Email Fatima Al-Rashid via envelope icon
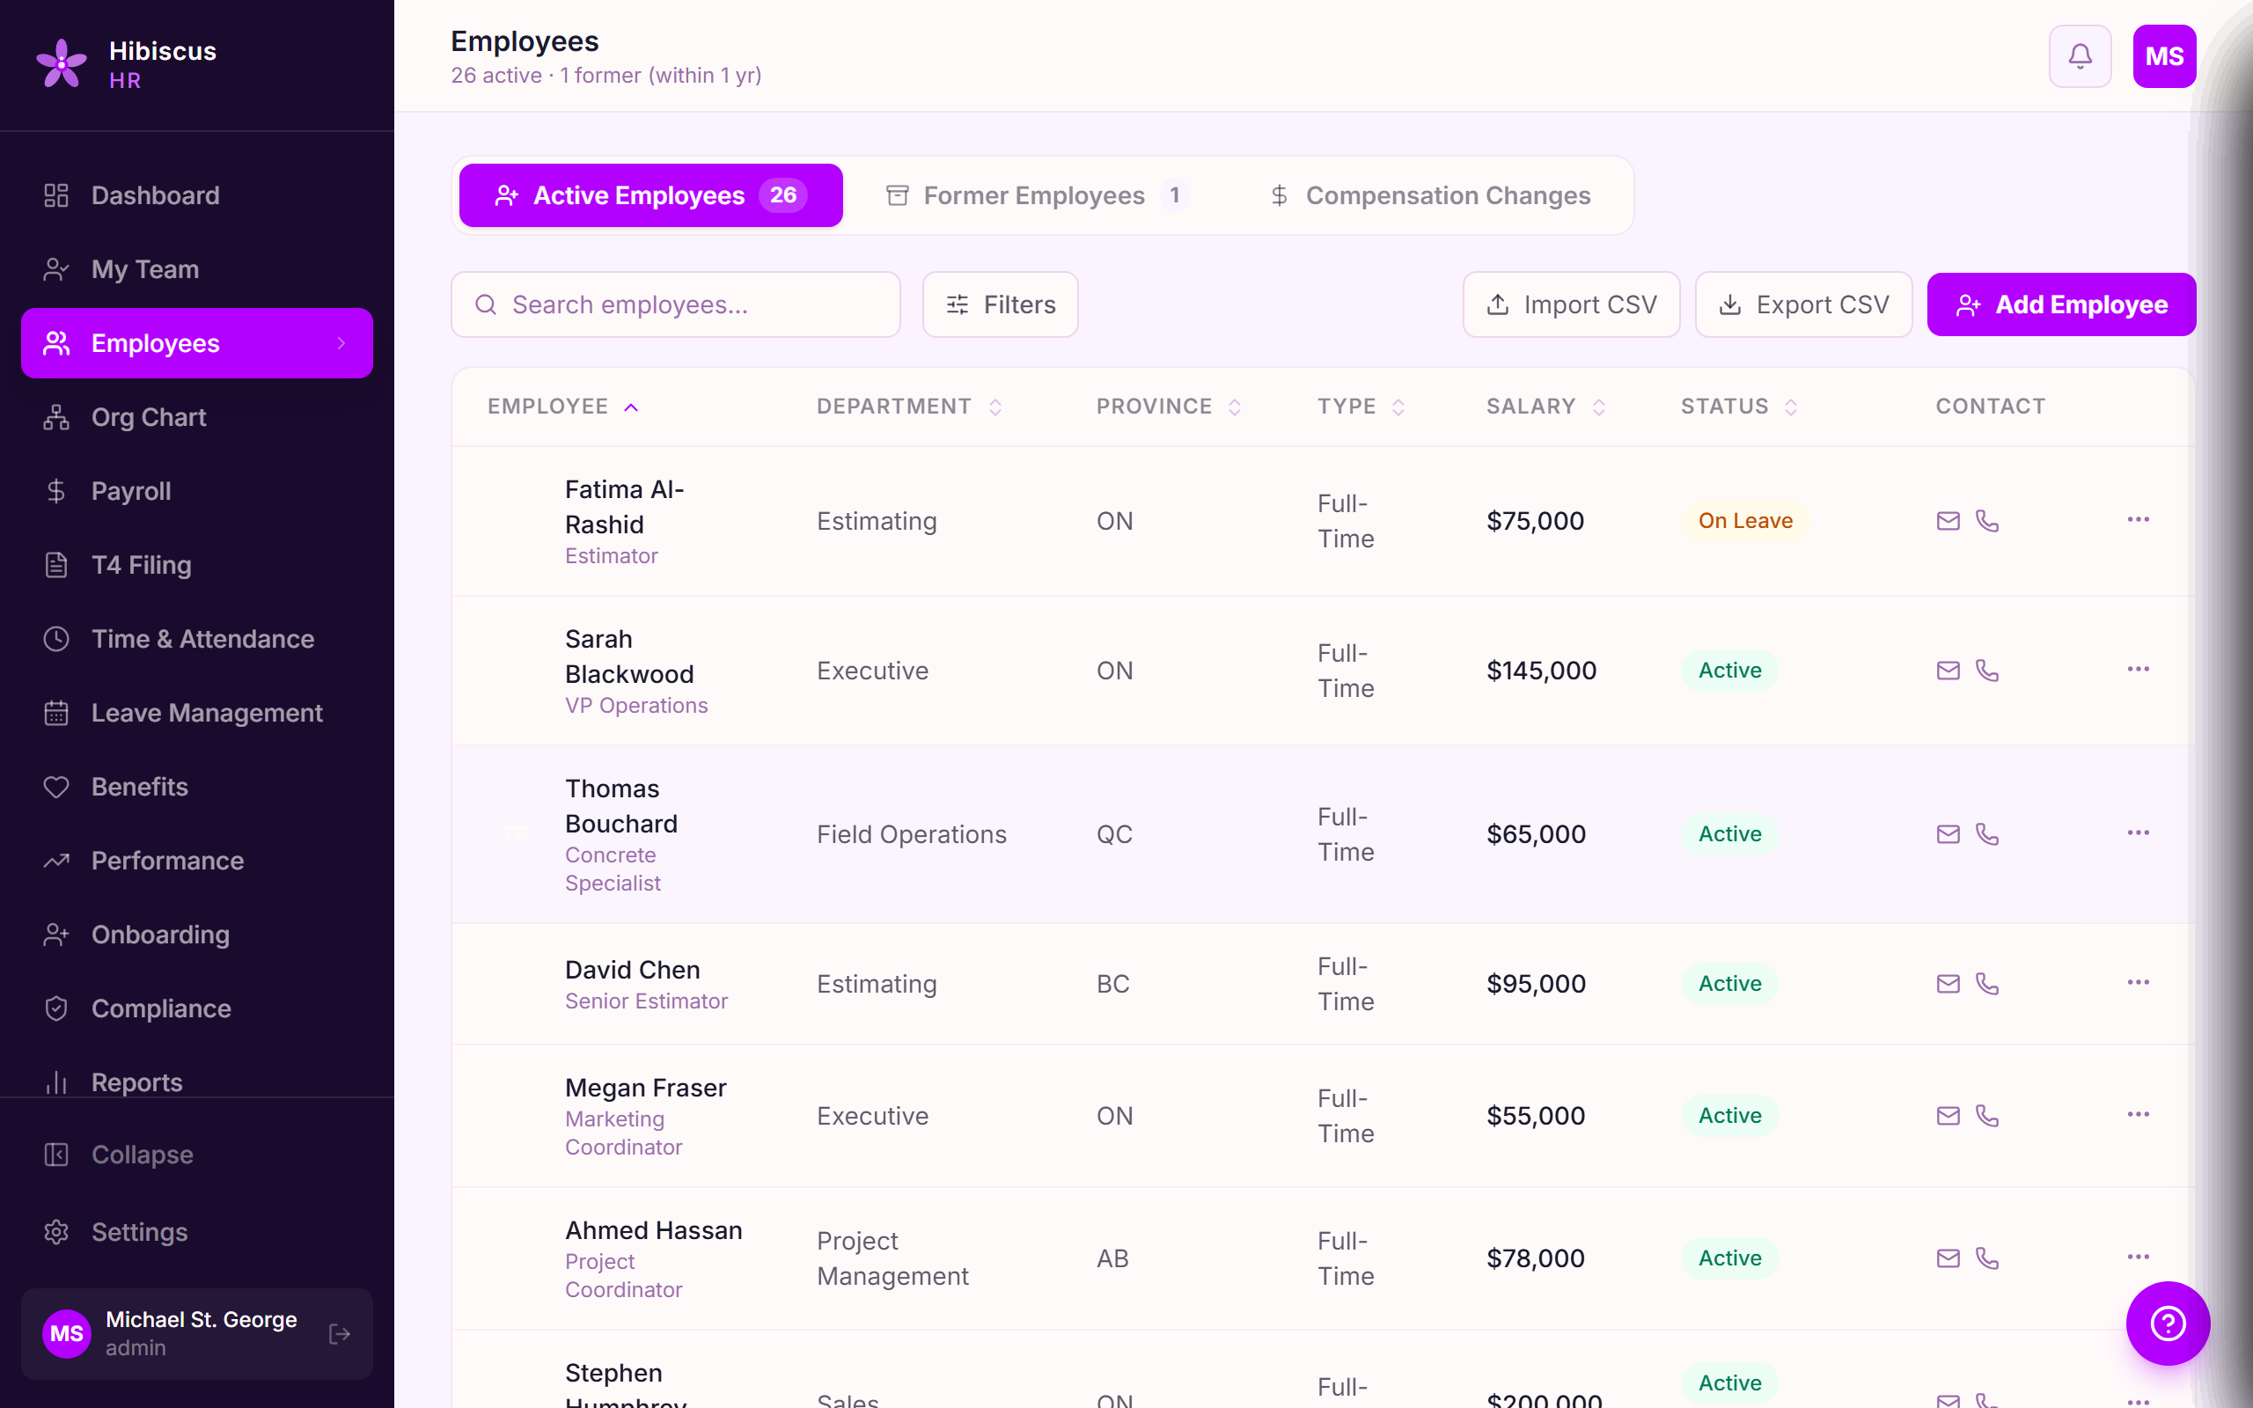 (1948, 521)
